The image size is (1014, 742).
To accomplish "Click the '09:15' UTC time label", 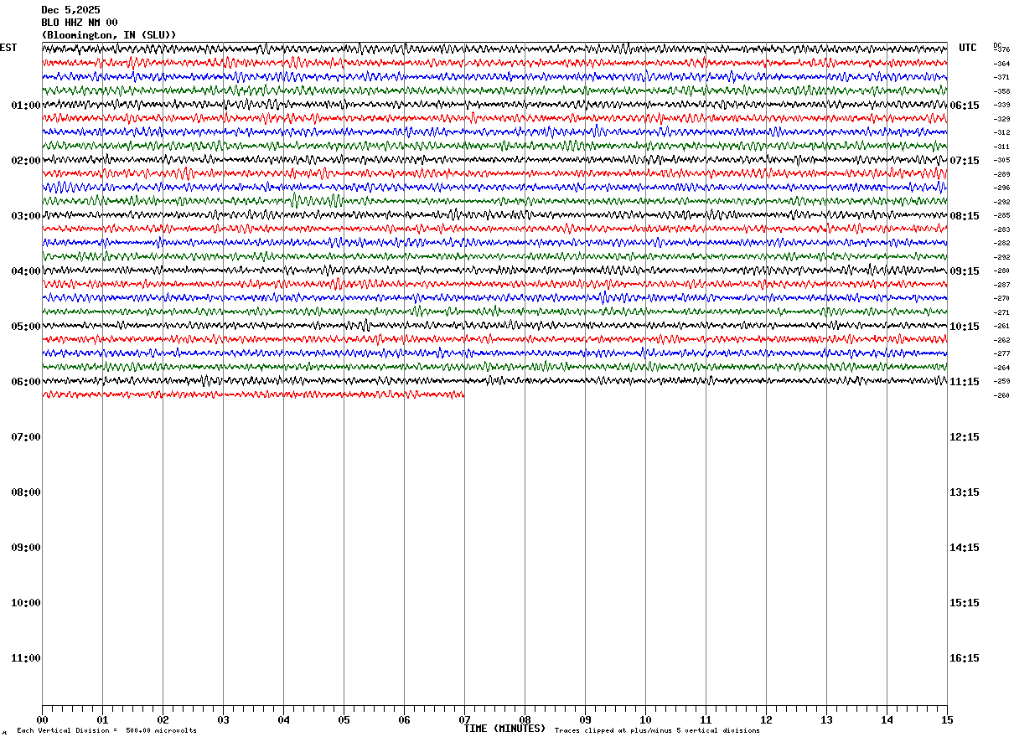I will click(x=965, y=271).
